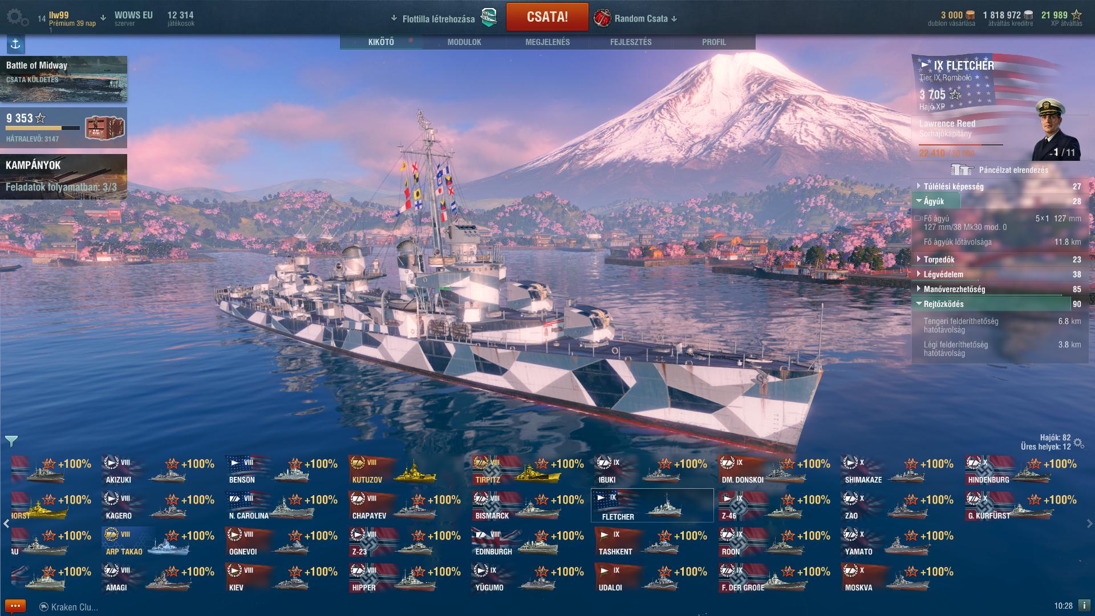Viewport: 1095px width, 616px height.
Task: Click the anchor port icon
Action: (x=15, y=44)
